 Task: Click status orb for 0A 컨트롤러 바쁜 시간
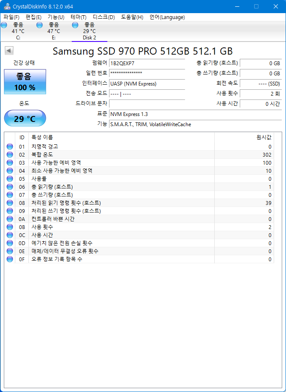pyautogui.click(x=10, y=219)
